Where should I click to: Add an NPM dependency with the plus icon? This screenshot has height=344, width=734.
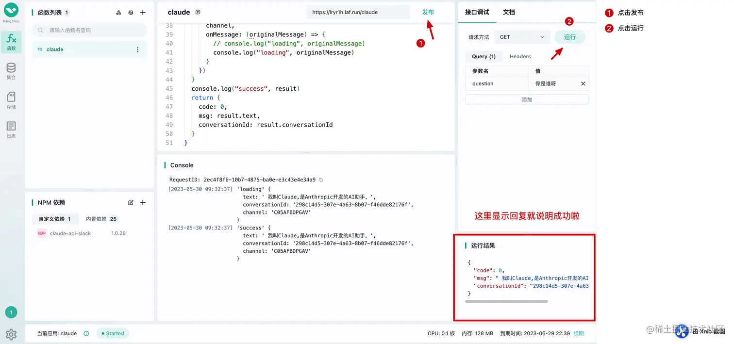143,203
